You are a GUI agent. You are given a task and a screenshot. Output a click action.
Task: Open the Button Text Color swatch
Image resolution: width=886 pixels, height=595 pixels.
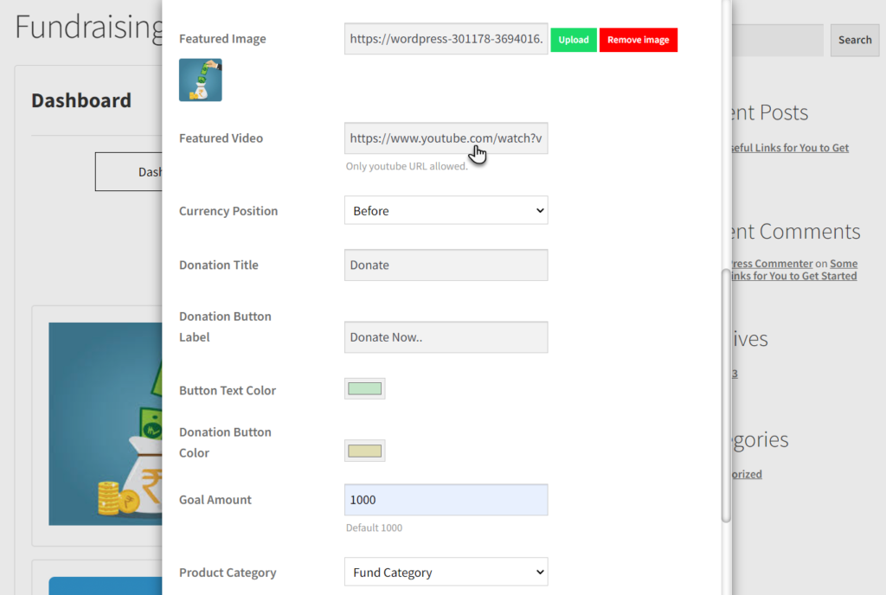pos(365,389)
